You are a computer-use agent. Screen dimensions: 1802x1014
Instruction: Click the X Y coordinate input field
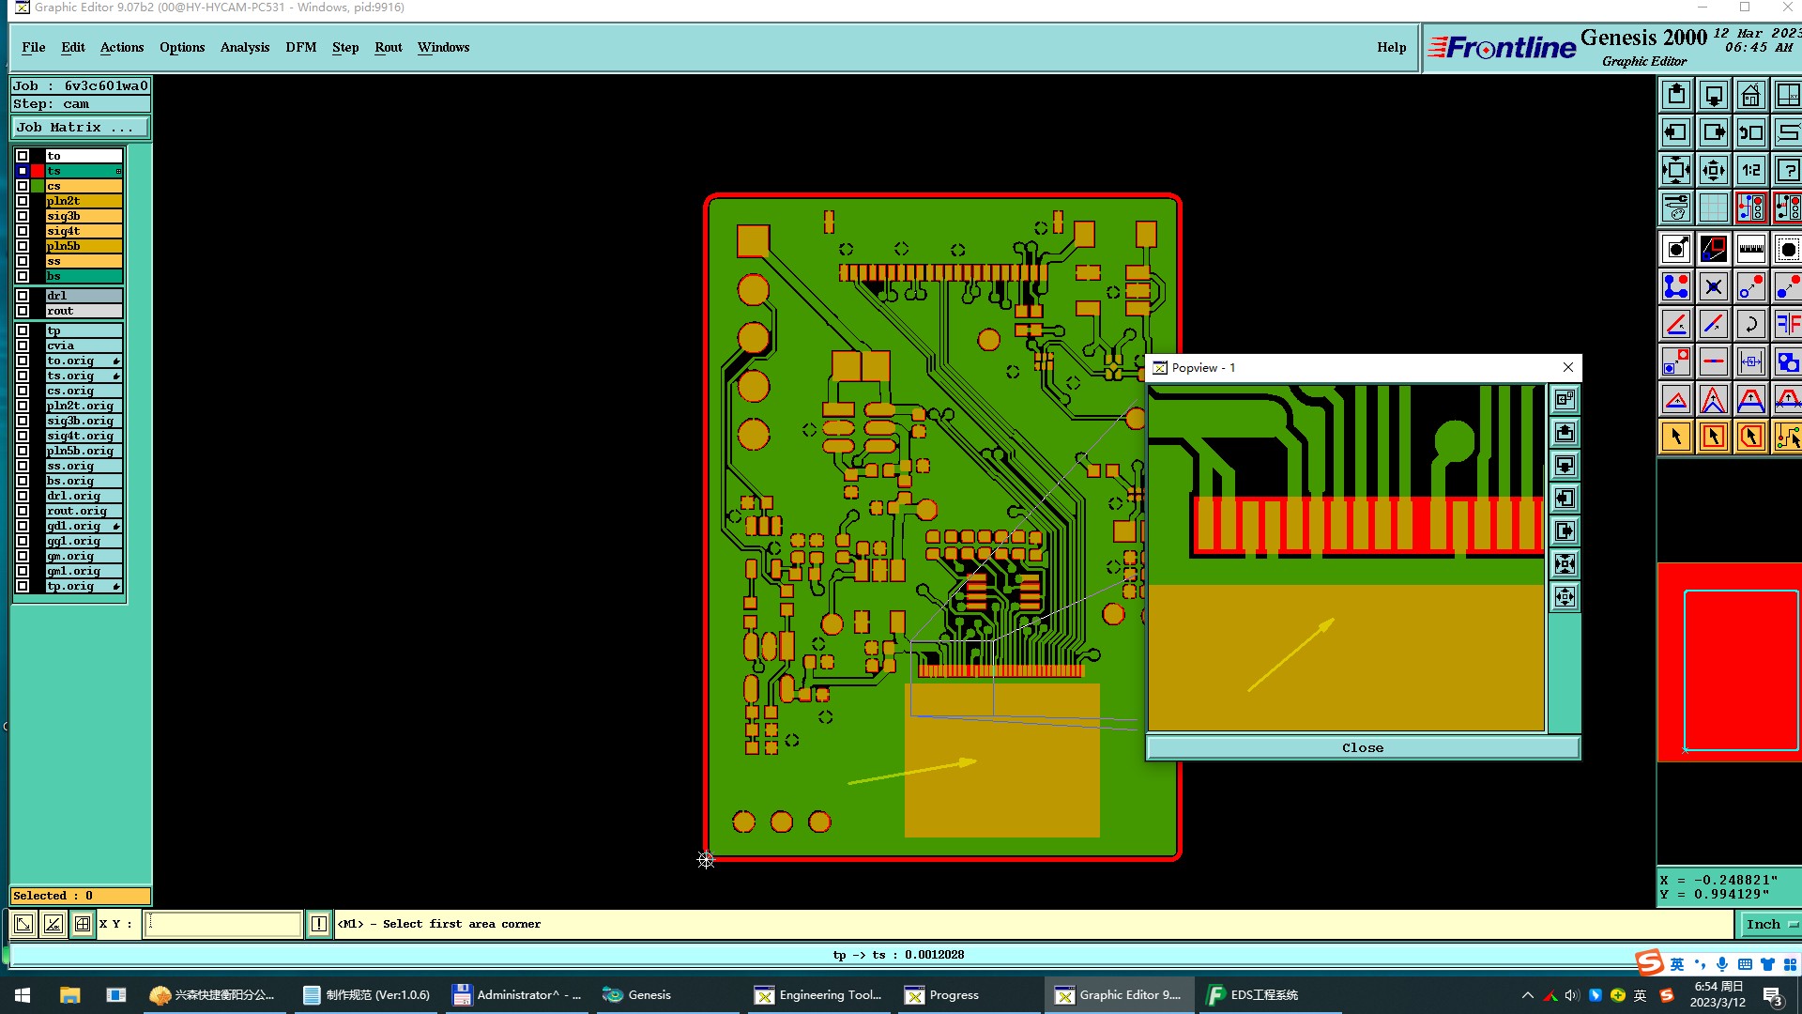click(x=223, y=924)
